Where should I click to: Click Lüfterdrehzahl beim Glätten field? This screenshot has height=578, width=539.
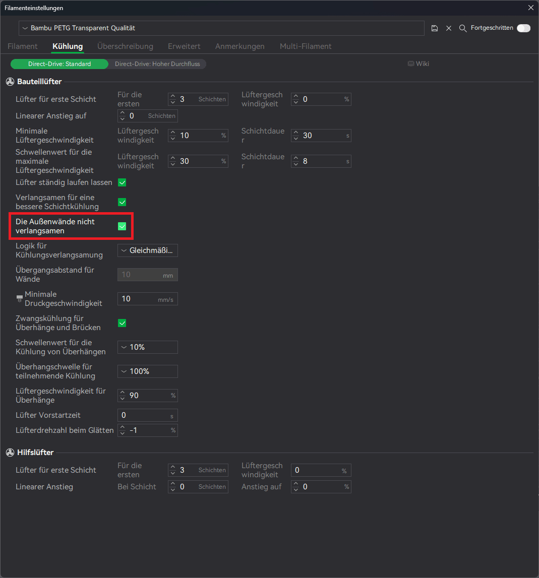pyautogui.click(x=148, y=430)
